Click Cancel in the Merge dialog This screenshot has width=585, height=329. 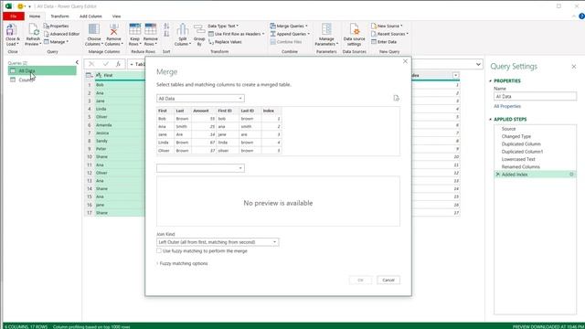pos(388,281)
